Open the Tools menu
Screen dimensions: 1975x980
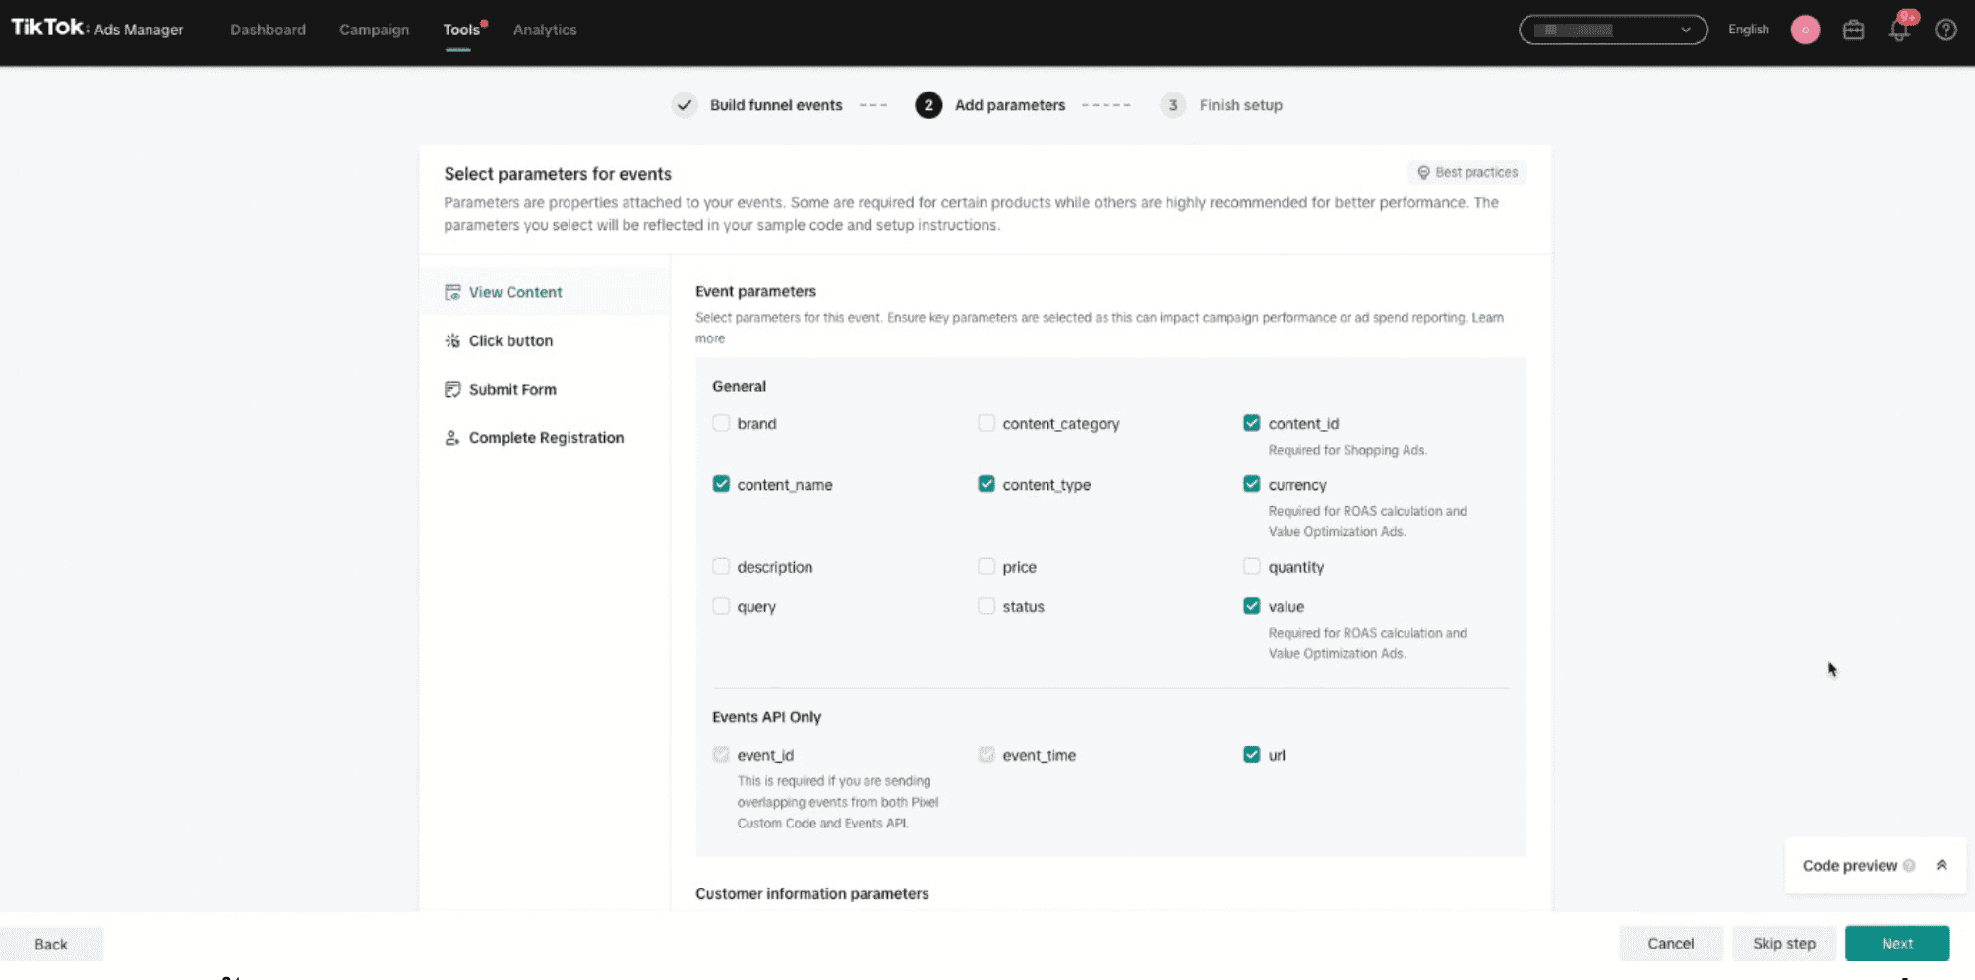461,30
